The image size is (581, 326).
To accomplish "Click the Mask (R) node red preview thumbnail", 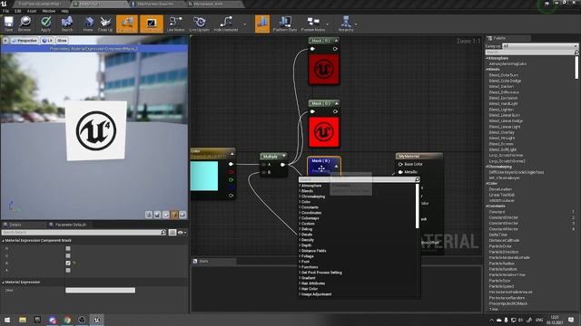I will [x=324, y=69].
